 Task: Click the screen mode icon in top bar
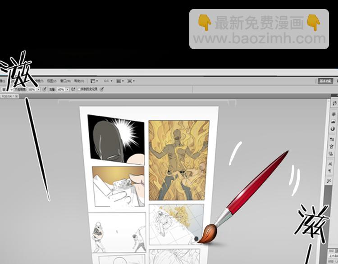(131, 81)
